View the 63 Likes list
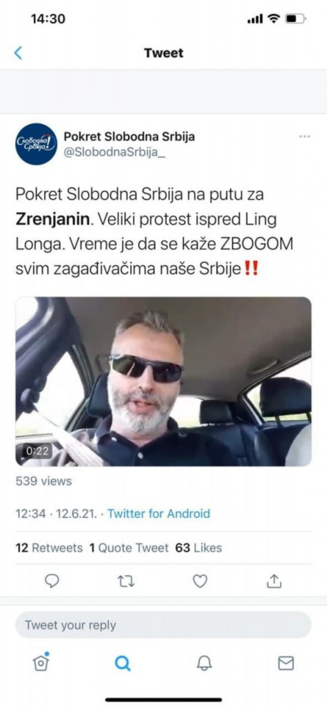The image size is (327, 708). click(x=198, y=548)
